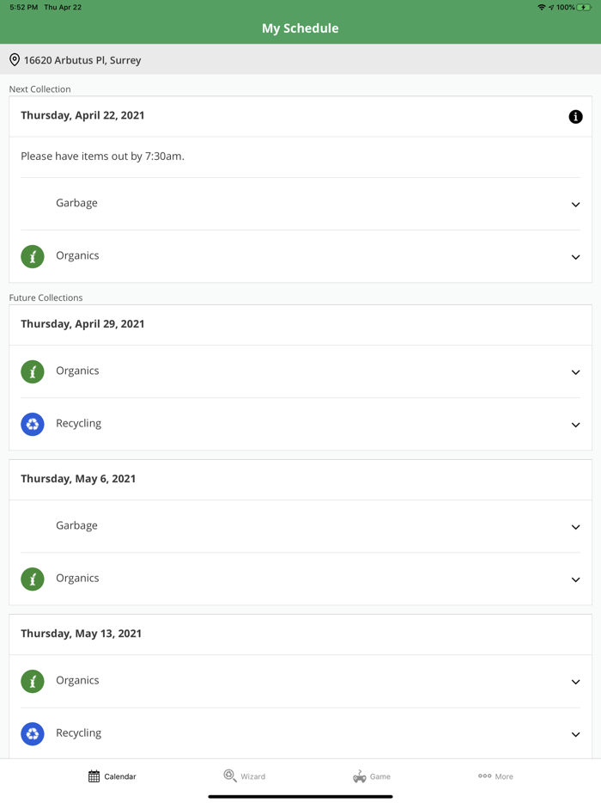Image resolution: width=601 pixels, height=803 pixels.
Task: Tap the location pin icon
Action: click(x=15, y=60)
